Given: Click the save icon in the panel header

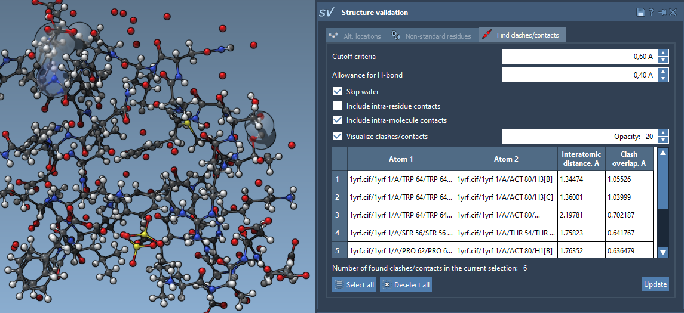Looking at the screenshot, I should (x=640, y=13).
